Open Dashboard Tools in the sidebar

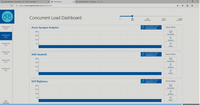tap(6, 28)
